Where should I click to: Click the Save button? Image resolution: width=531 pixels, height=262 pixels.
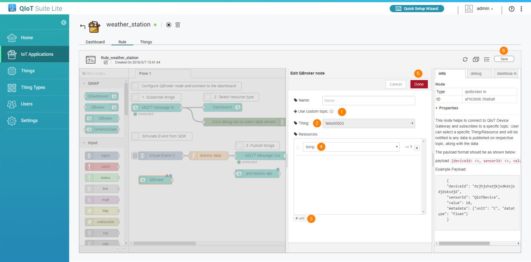(x=504, y=59)
